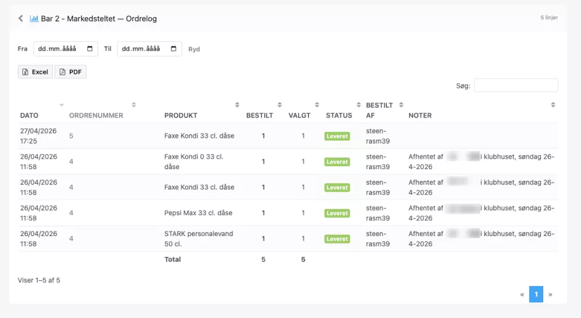Click the bar chart icon beside title
Image resolution: width=581 pixels, height=318 pixels.
pyautogui.click(x=34, y=19)
